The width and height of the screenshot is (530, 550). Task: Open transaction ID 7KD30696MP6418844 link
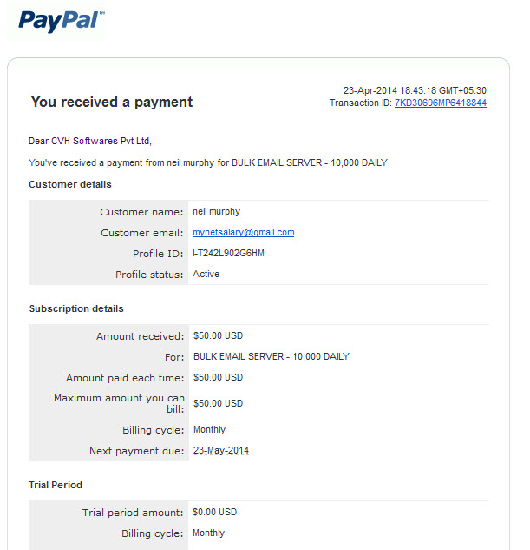point(441,103)
